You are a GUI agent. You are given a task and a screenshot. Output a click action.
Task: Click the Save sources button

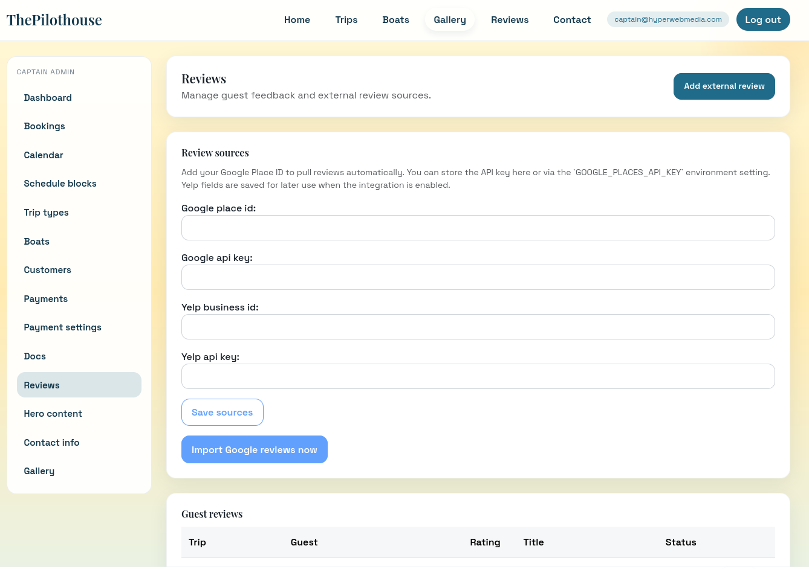pos(222,412)
